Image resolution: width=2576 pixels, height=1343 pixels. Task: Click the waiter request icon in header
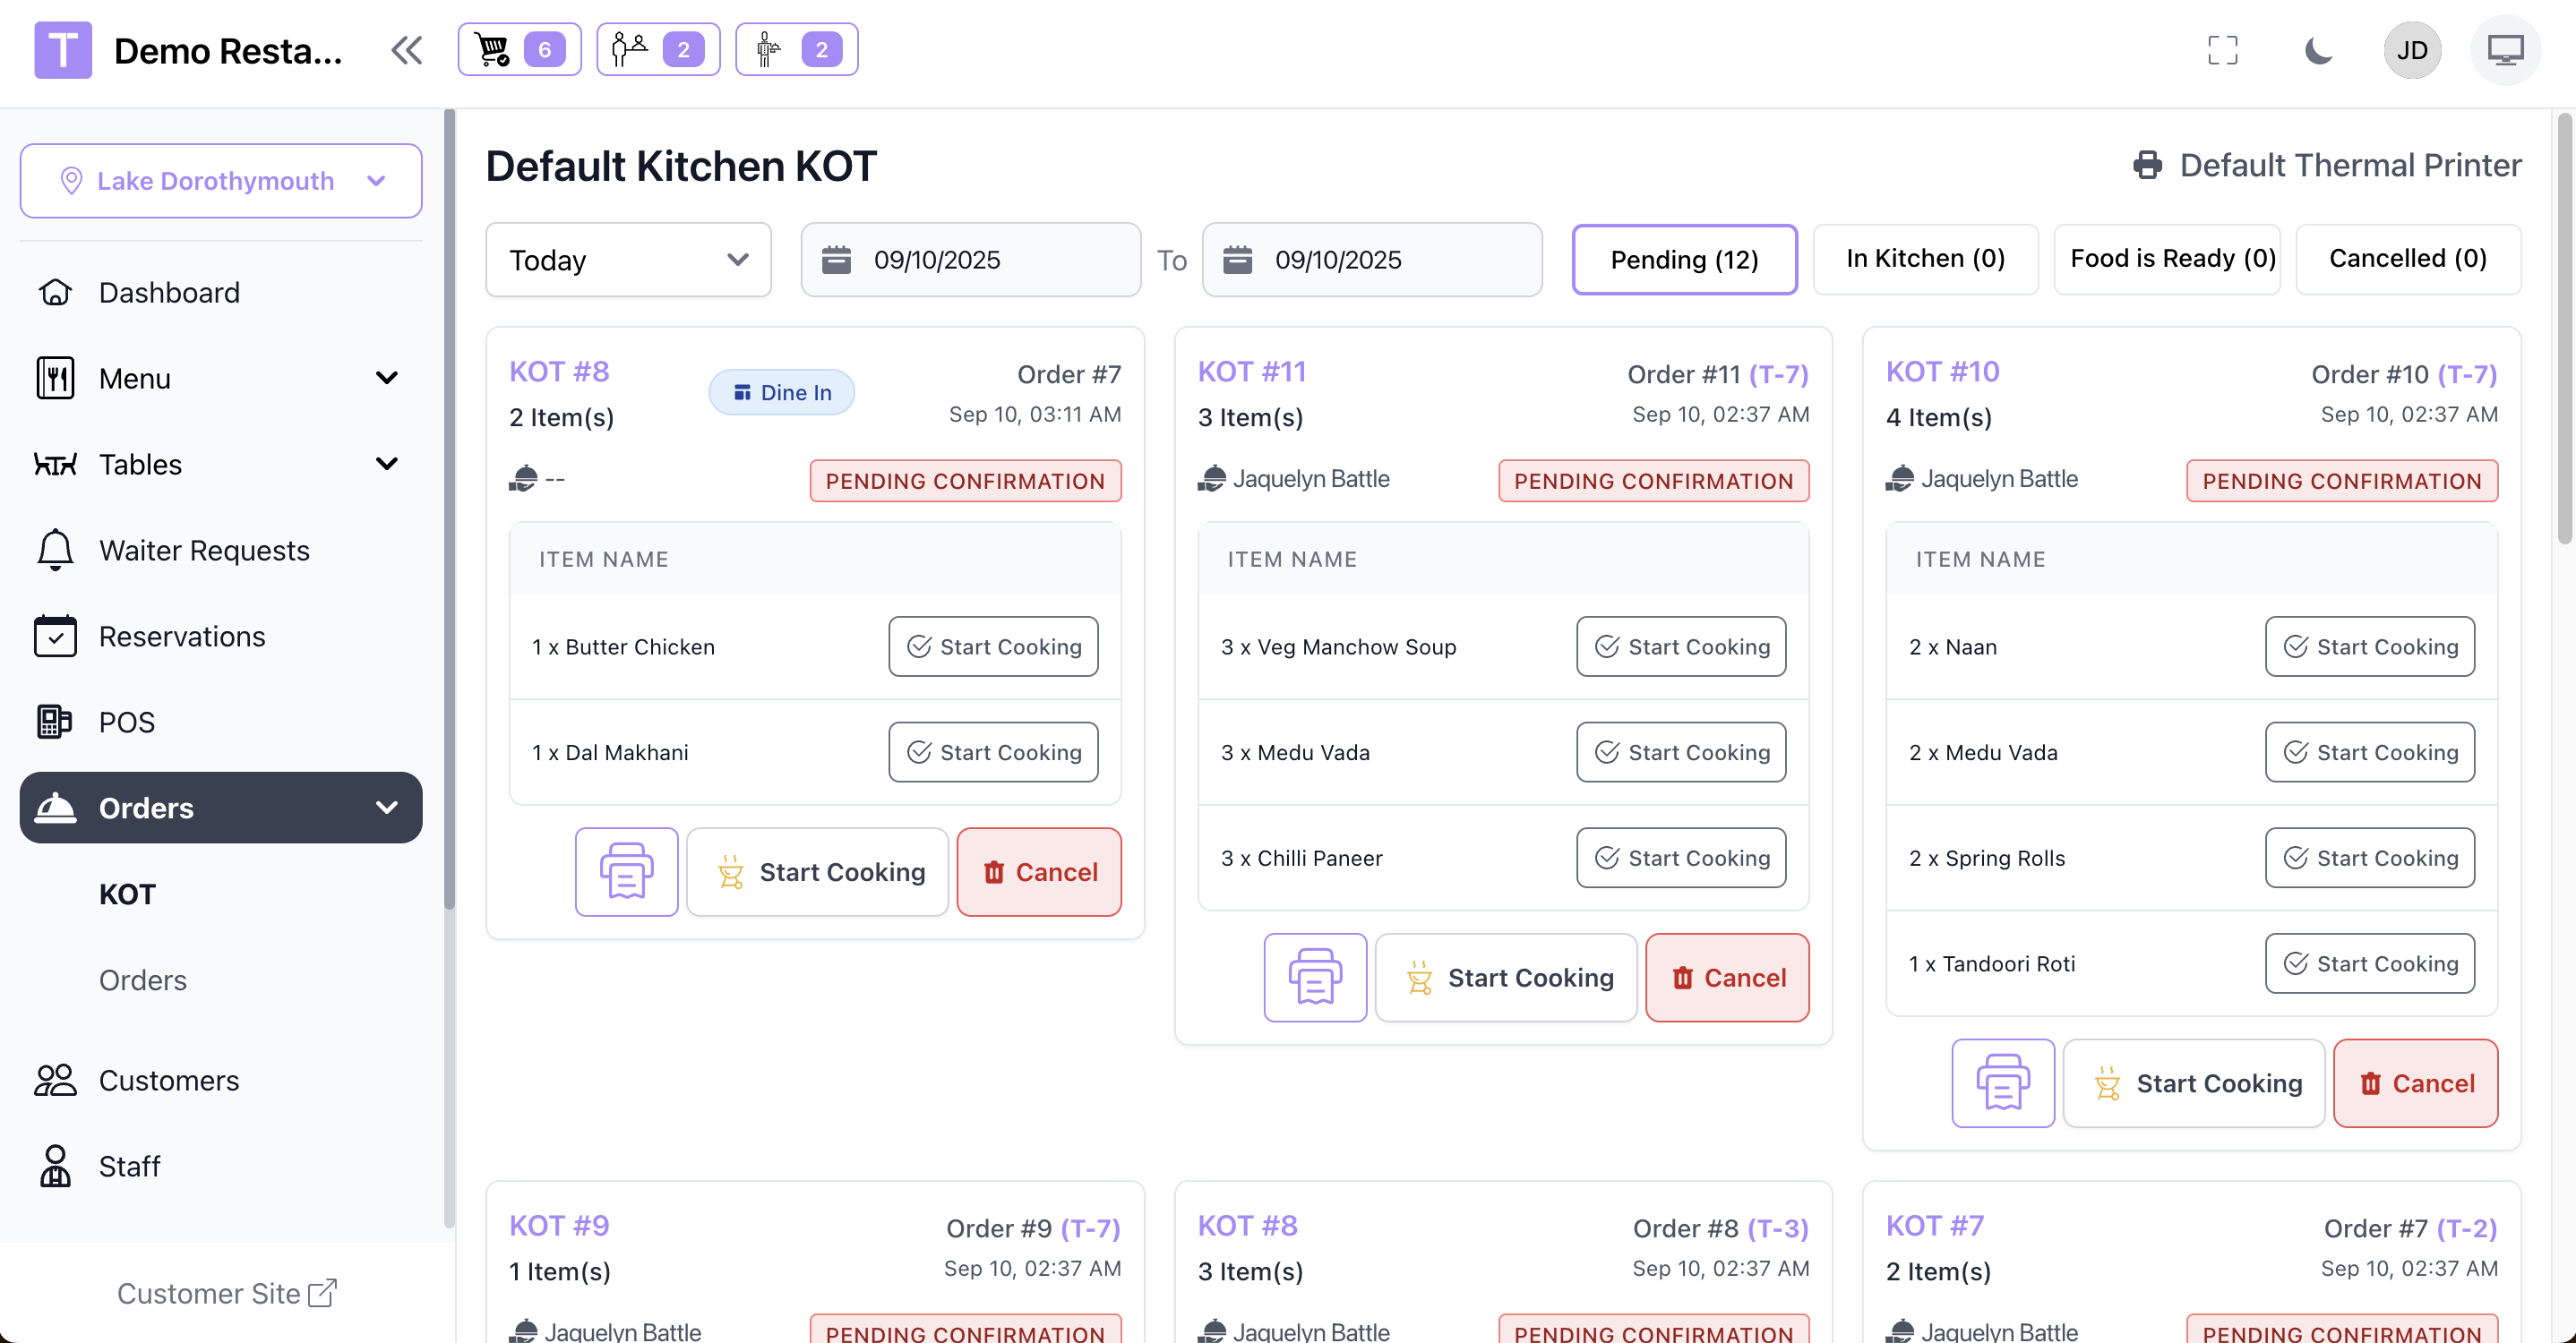pos(796,49)
